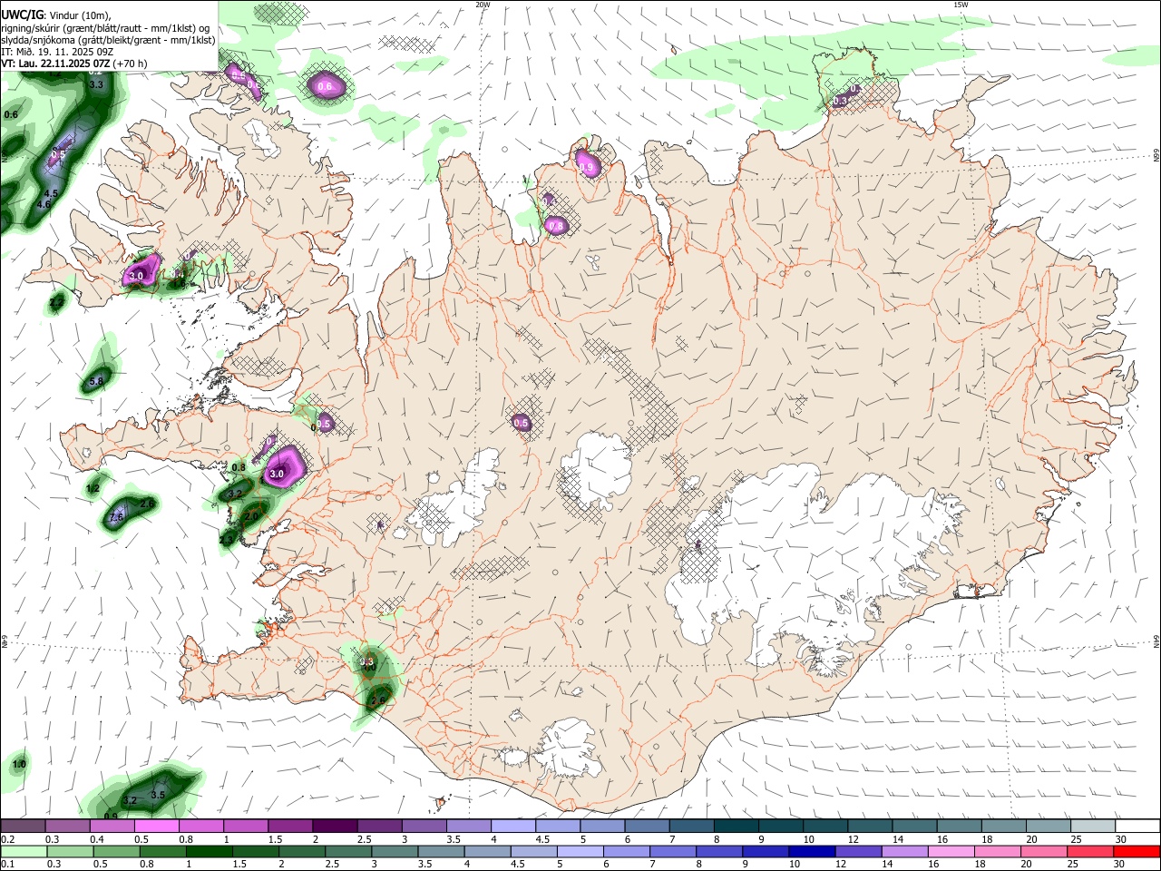
Task: Click the 30 label in the upper legend row
Action: point(1121,839)
